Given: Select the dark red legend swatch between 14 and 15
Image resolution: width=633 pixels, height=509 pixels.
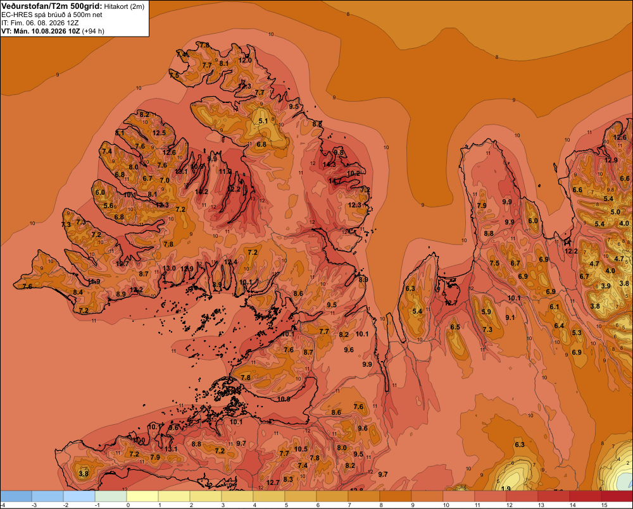Looking at the screenshot, I should [x=586, y=496].
